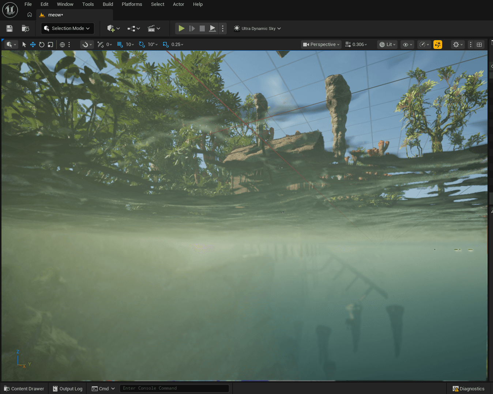This screenshot has width=493, height=394.
Task: Open the quick add-to-project cube menu
Action: coord(113,28)
